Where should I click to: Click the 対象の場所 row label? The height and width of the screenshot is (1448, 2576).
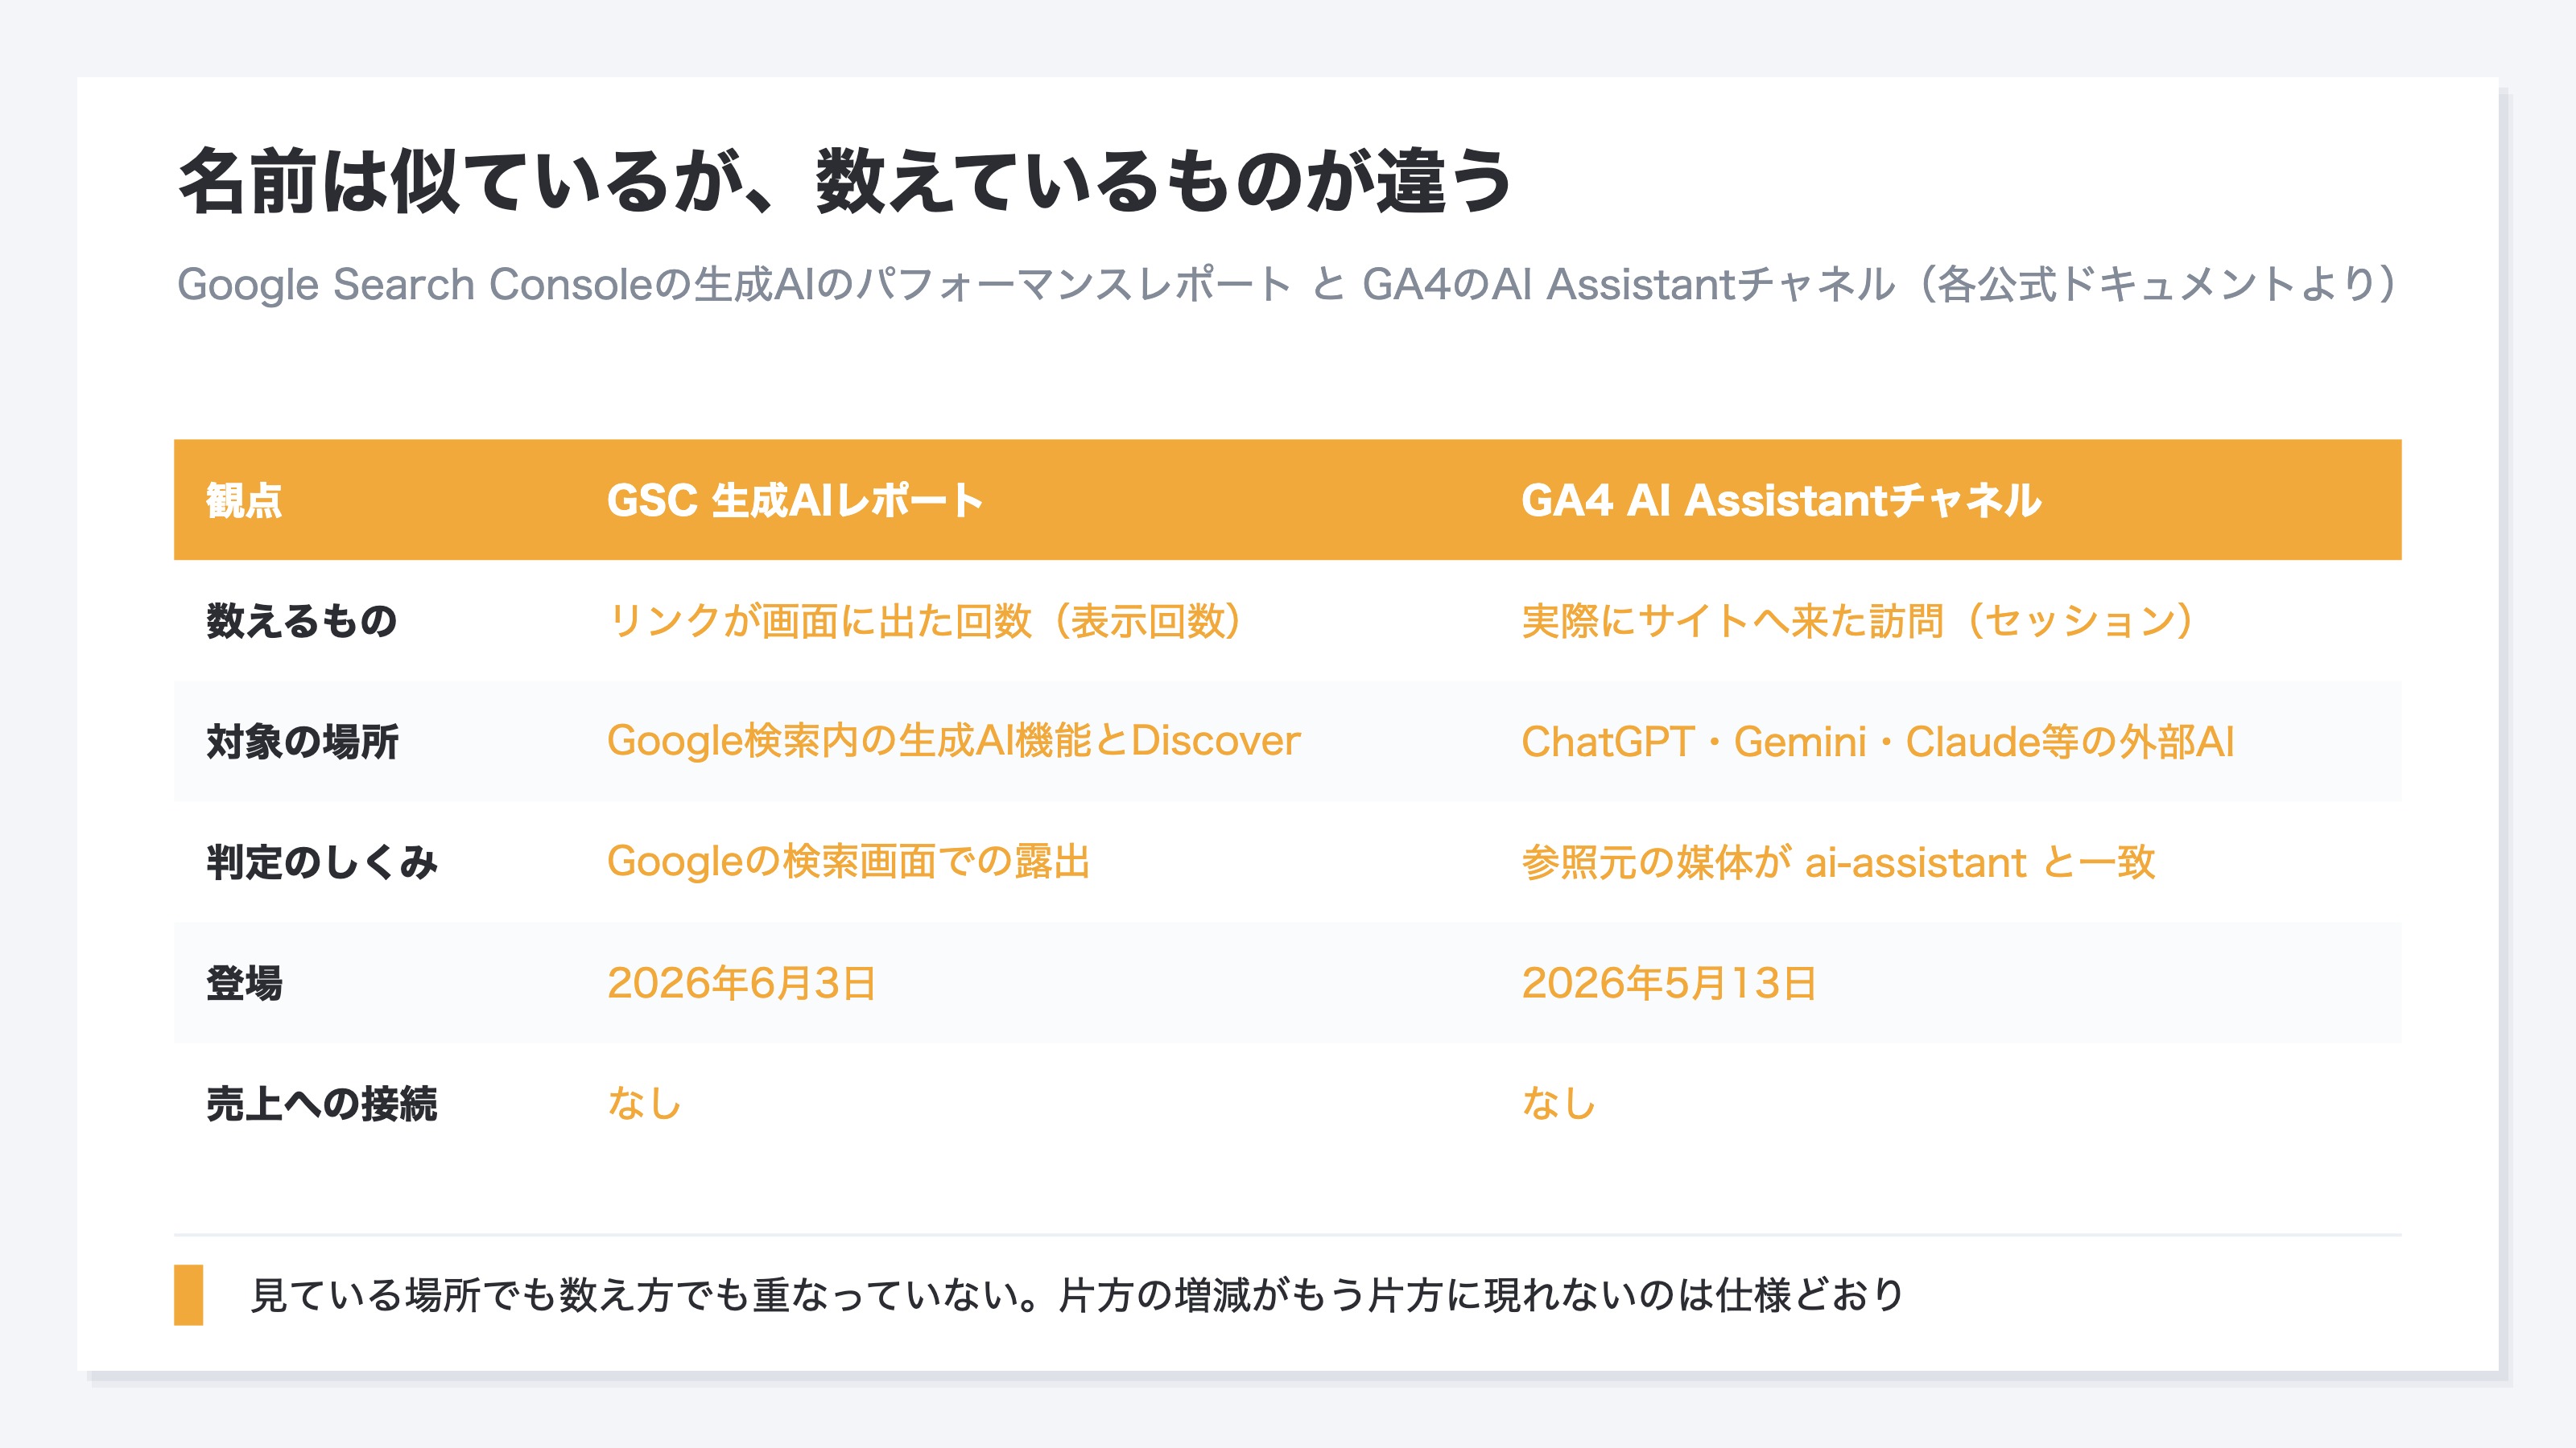pos(302,742)
